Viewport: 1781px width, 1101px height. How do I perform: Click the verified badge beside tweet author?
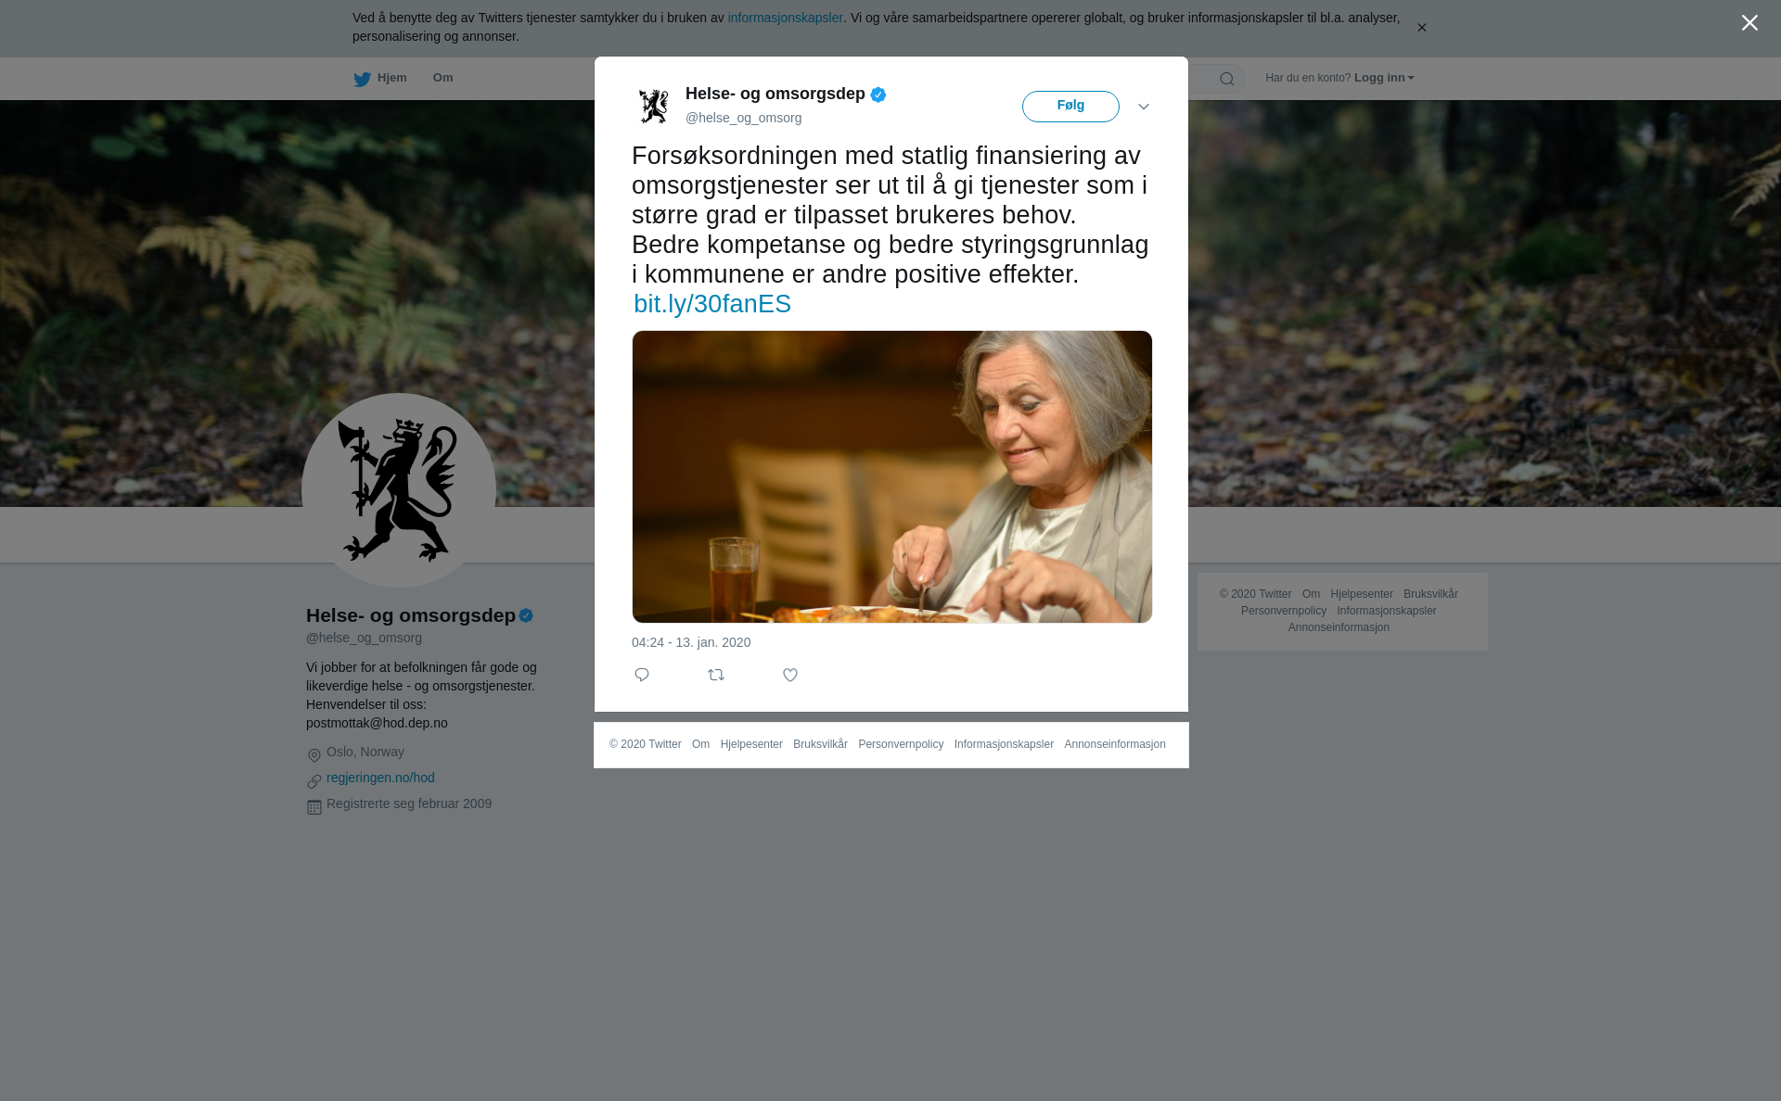coord(878,95)
